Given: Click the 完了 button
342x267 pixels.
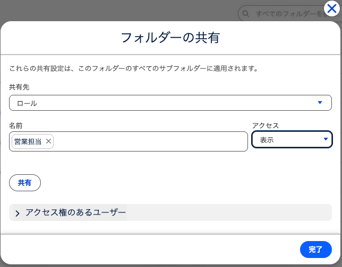Looking at the screenshot, I should 315,250.
